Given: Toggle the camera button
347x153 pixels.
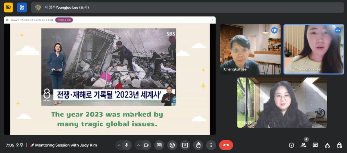Looking at the screenshot, I should (146, 145).
